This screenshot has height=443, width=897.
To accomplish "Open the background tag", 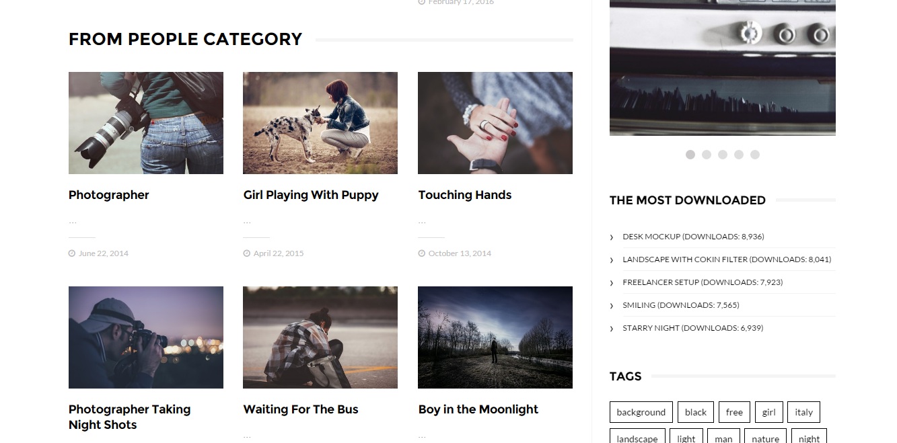I will (641, 412).
